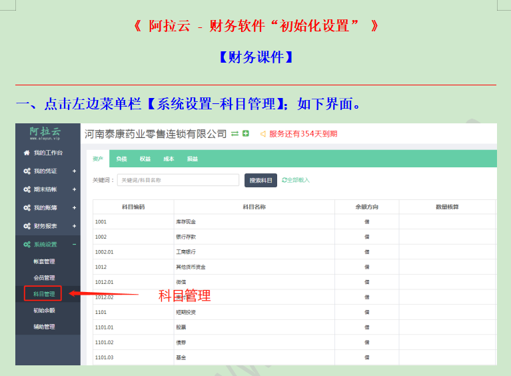The width and height of the screenshot is (511, 376).
Task: Click the green plus add-company icon
Action: click(246, 133)
